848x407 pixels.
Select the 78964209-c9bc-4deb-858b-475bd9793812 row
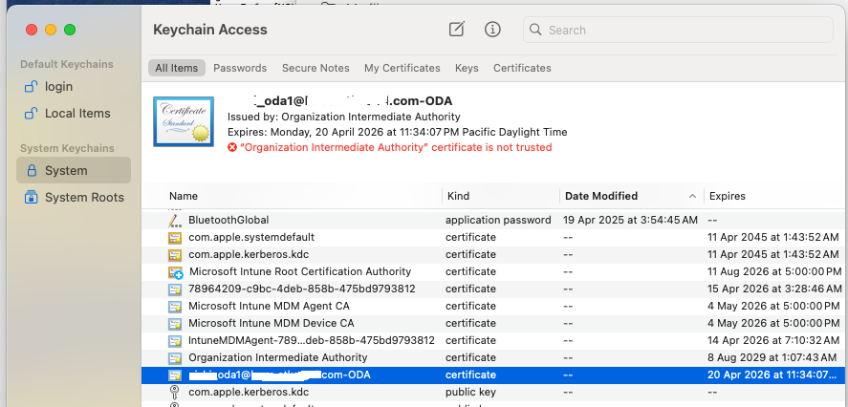494,289
